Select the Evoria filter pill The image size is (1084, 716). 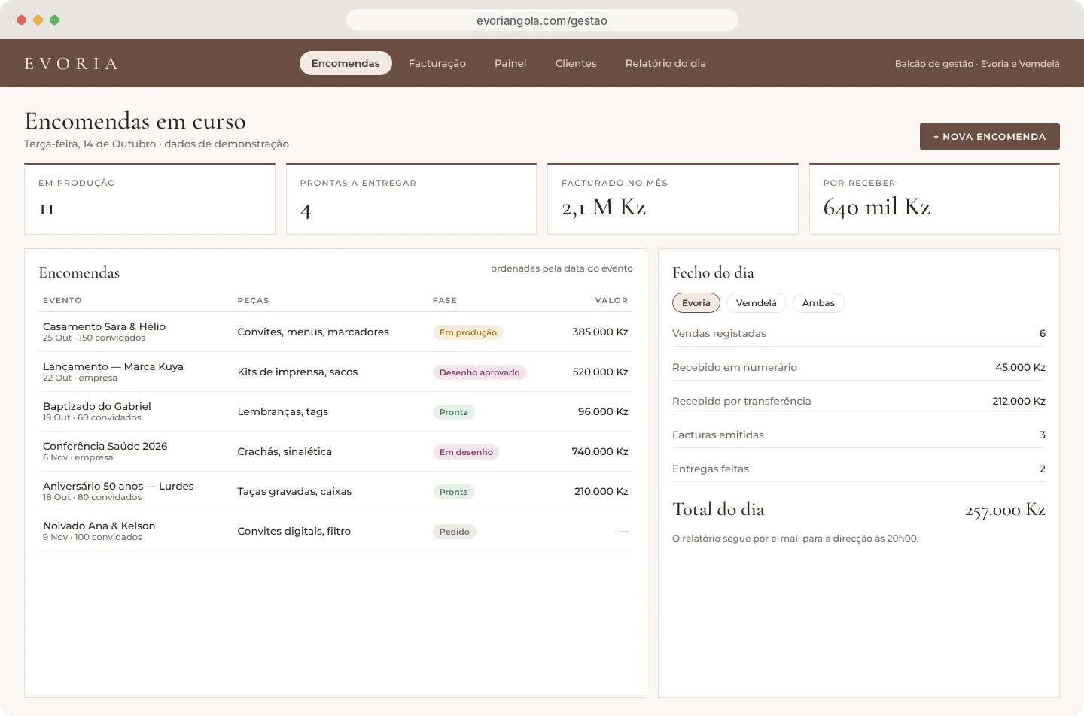tap(696, 302)
